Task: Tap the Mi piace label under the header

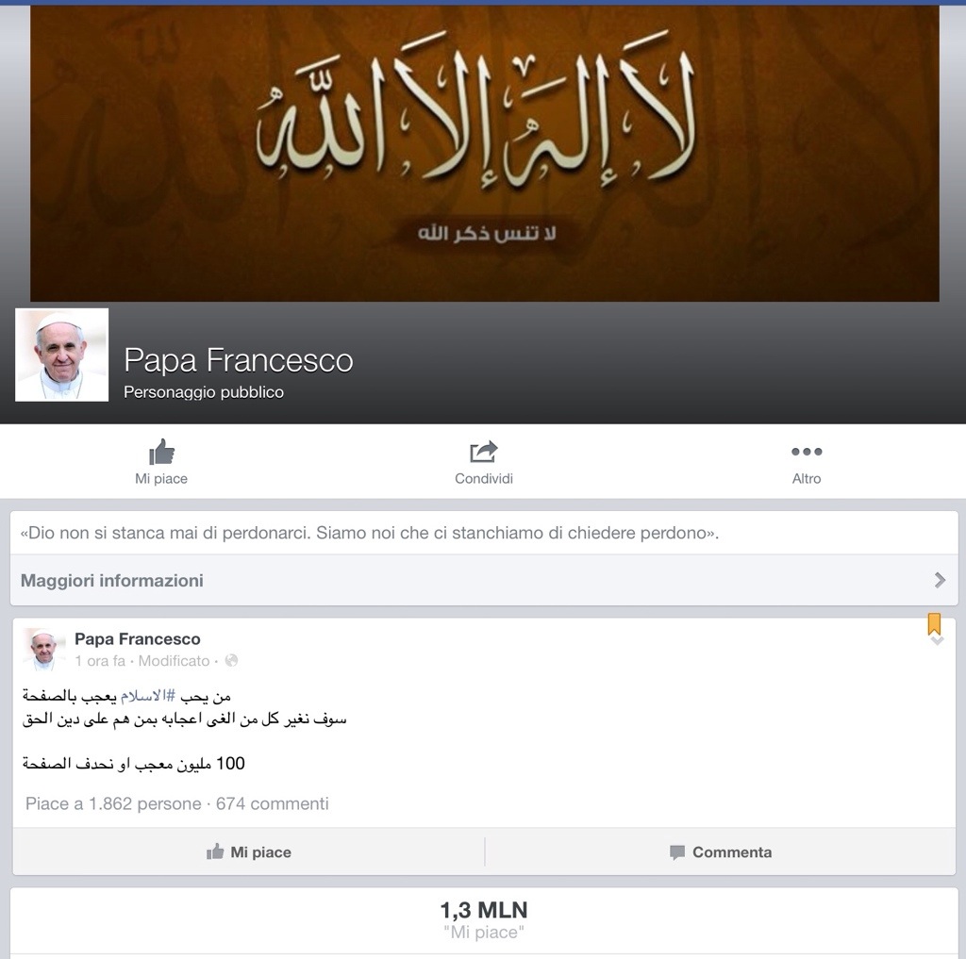Action: point(161,479)
